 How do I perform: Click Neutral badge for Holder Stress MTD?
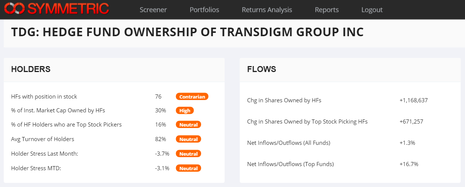point(188,168)
